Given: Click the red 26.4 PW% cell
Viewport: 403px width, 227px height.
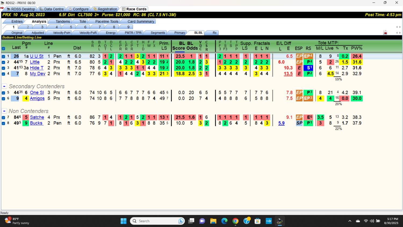Looking at the screenshot, I should [357, 56].
